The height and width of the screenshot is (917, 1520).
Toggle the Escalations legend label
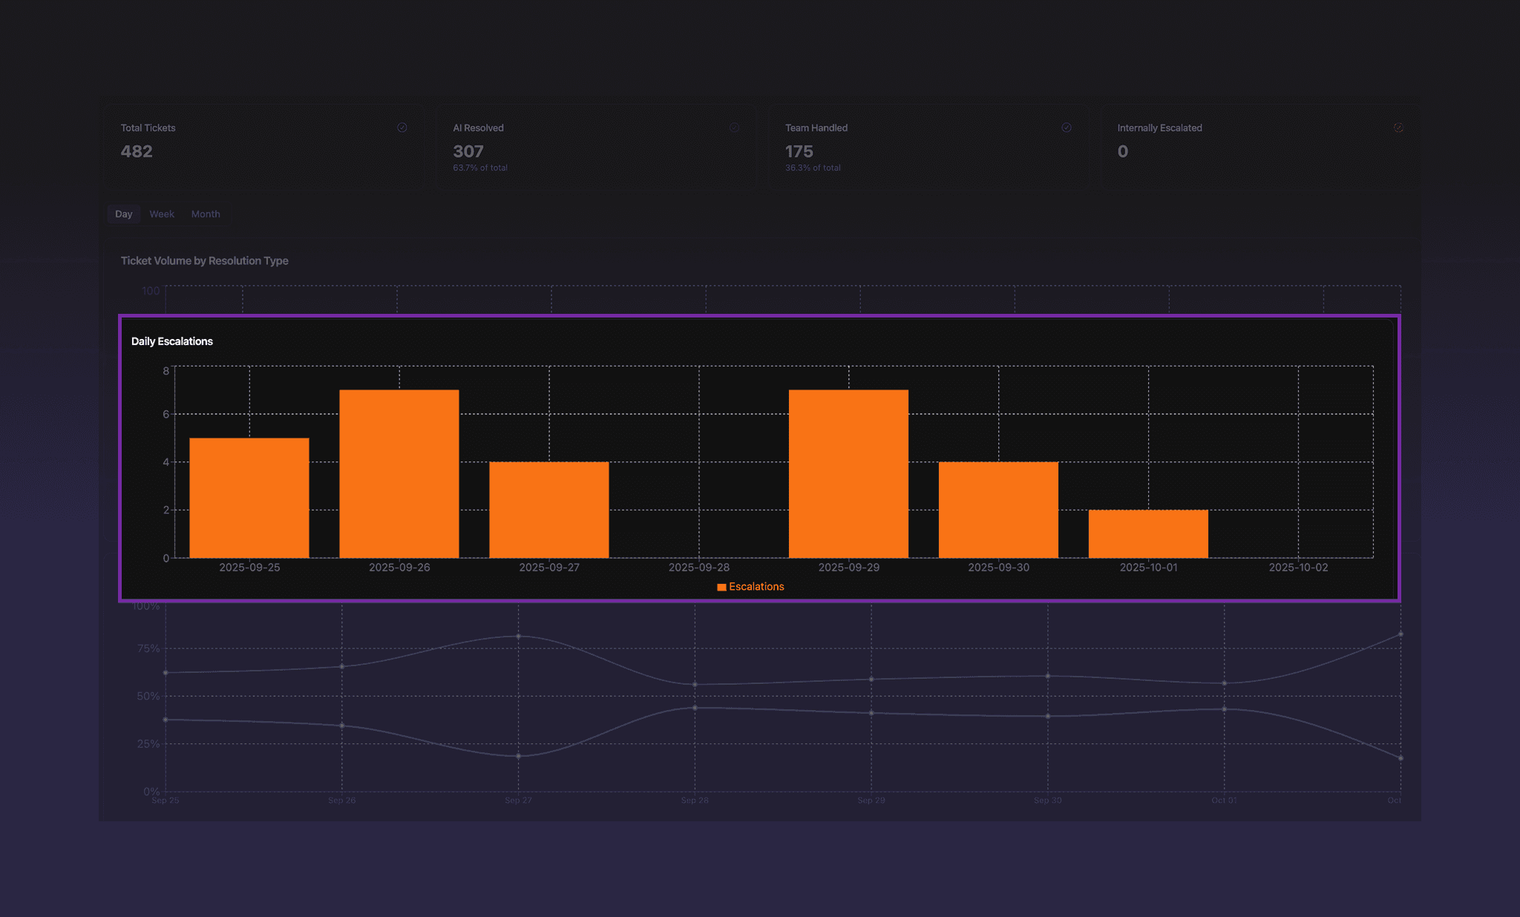pos(756,587)
